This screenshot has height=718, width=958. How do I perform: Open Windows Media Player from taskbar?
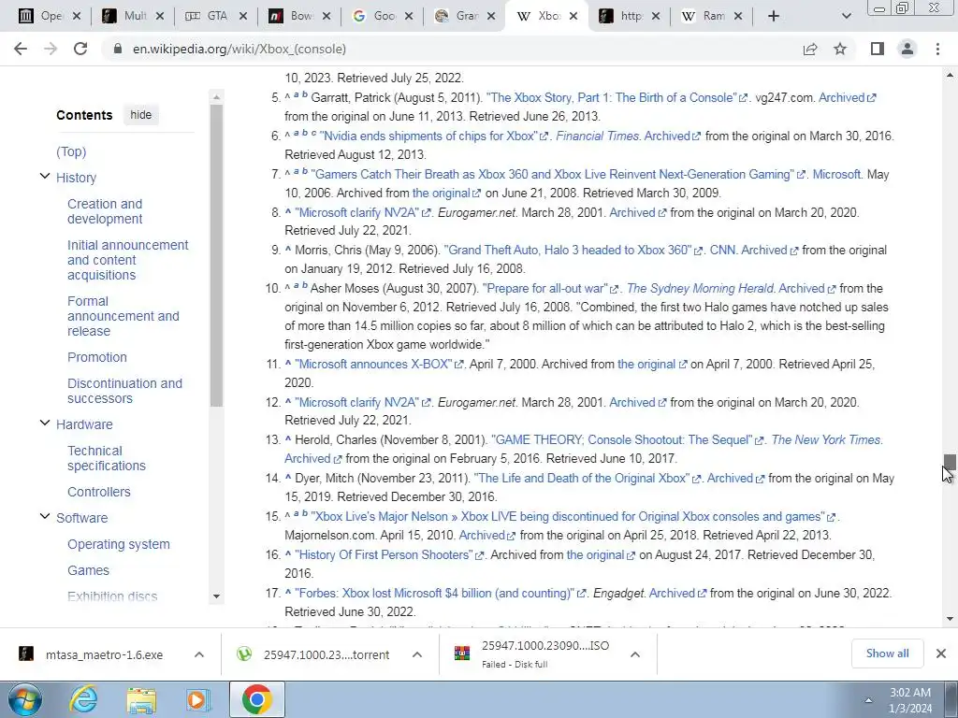198,700
